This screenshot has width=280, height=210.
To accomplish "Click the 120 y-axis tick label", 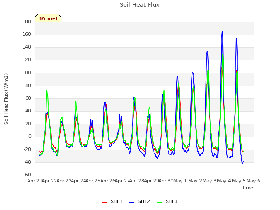I will coord(27,60).
